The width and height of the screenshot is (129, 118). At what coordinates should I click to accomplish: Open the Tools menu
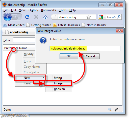coord(63,10)
